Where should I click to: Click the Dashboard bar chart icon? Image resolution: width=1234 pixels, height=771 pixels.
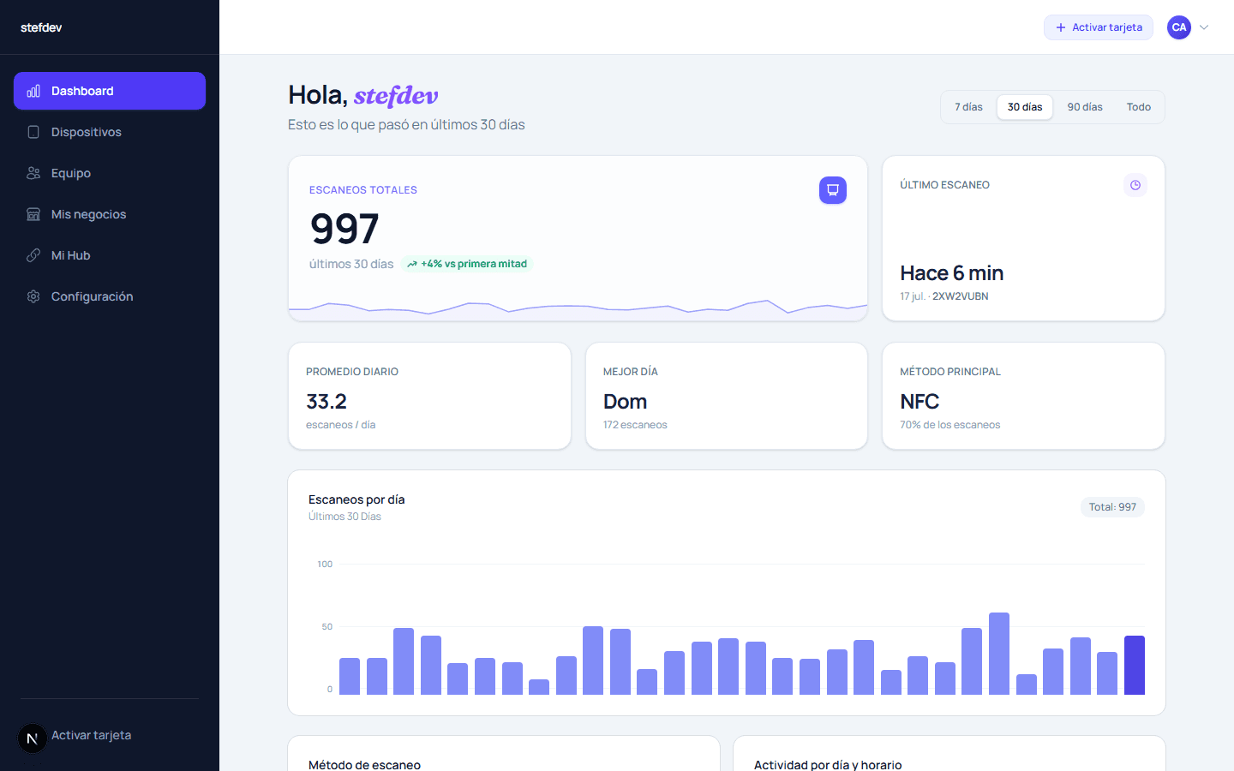[33, 91]
